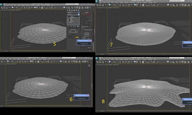Click Configure Modifier Sets icon below stack
This screenshot has height=115, width=192.
(x=78, y=26)
